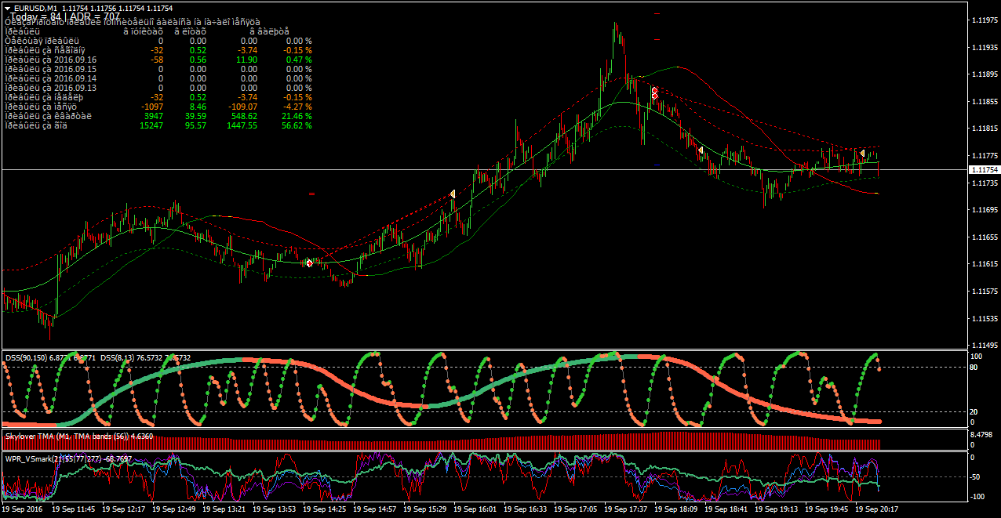This screenshot has width=1001, height=518.
Task: Click the -109.07 value in the stats table
Action: tap(242, 107)
